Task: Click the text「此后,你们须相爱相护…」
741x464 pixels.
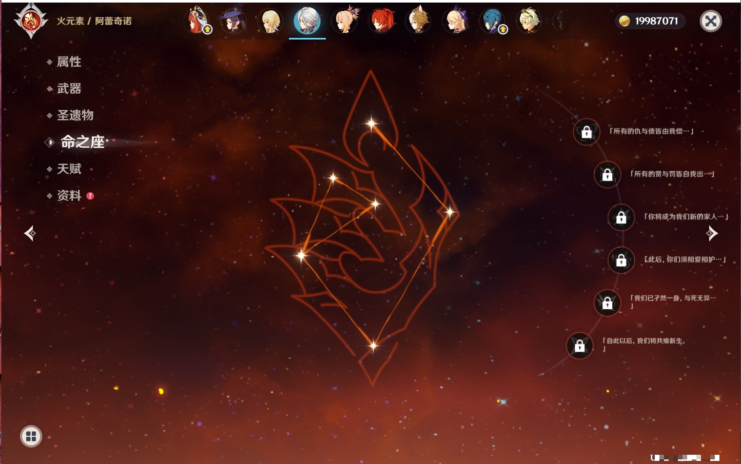Action: click(x=685, y=259)
